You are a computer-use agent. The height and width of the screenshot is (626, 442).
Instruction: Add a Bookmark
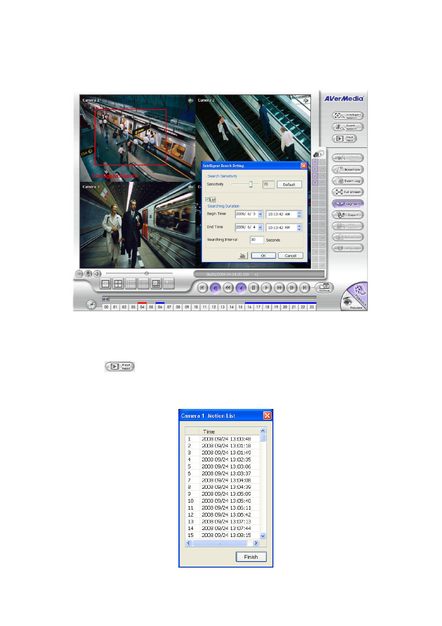coord(348,170)
